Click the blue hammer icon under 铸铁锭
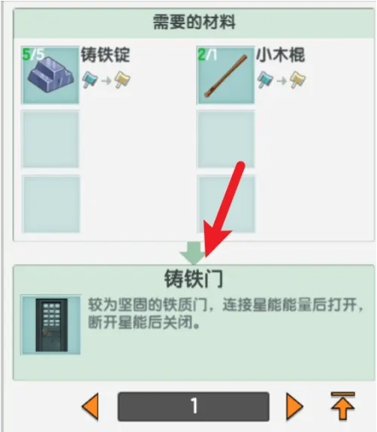This screenshot has width=377, height=432. point(90,80)
